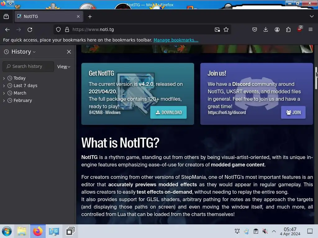Open the clipboard tray icon

click(256, 231)
